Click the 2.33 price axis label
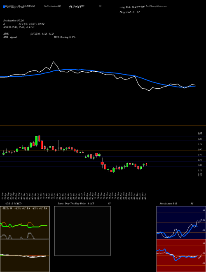The image size is (206, 272). [x=199, y=165]
